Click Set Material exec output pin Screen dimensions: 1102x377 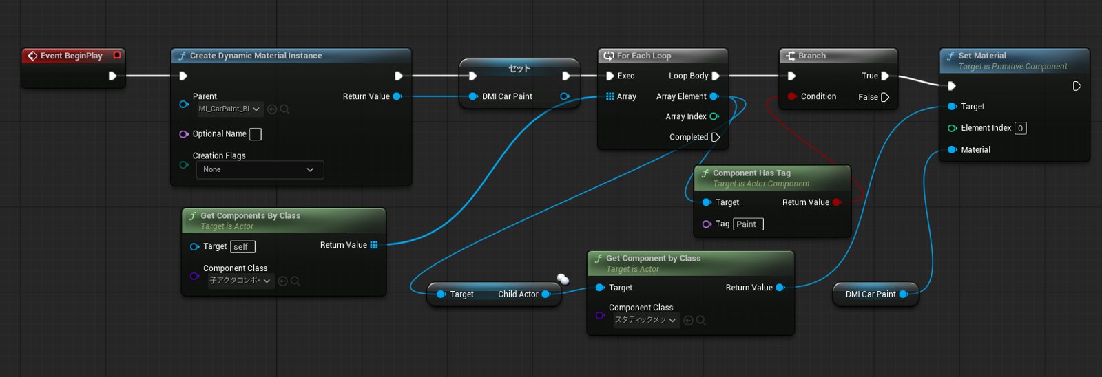(x=1077, y=86)
